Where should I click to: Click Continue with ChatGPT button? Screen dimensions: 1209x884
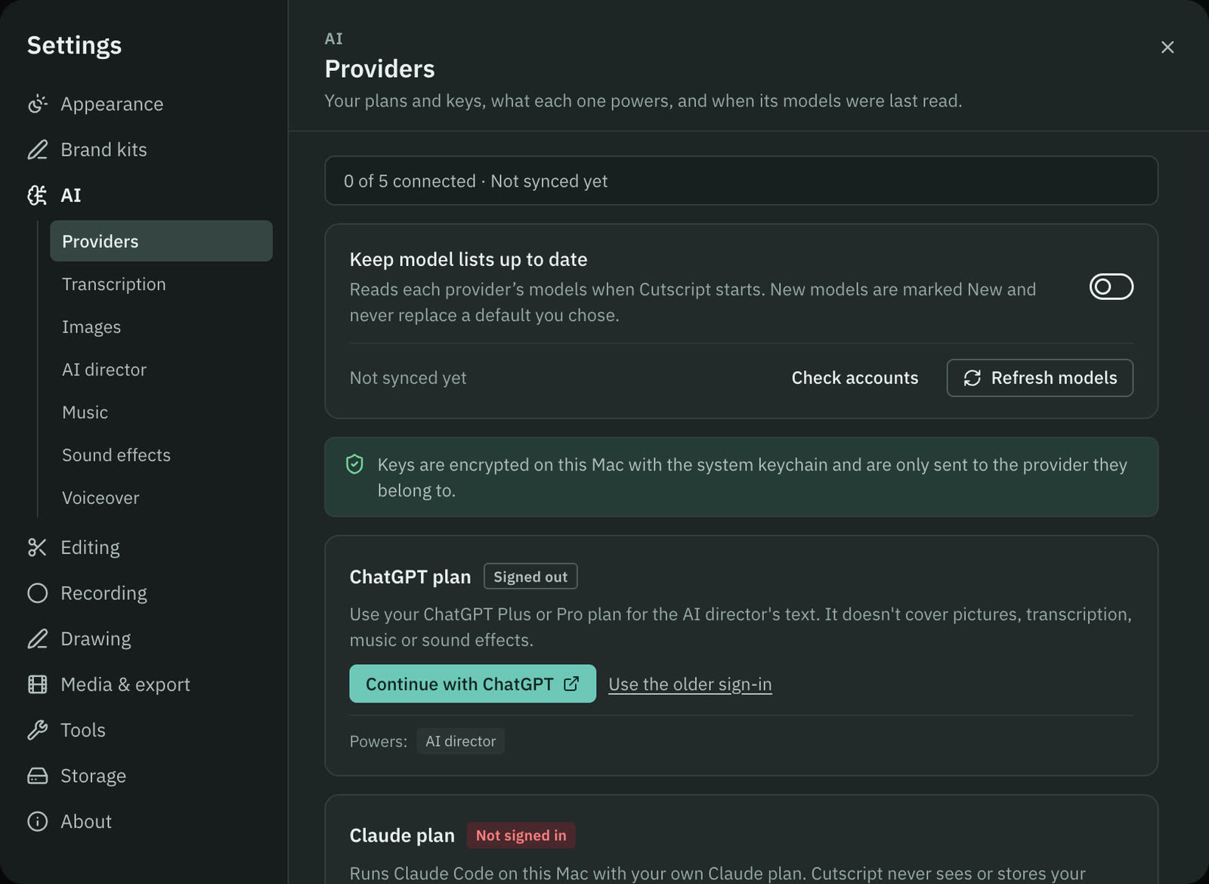point(472,684)
